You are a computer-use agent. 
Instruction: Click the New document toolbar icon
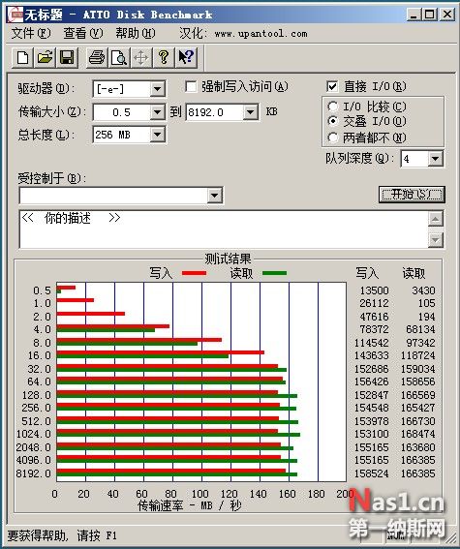(22, 57)
